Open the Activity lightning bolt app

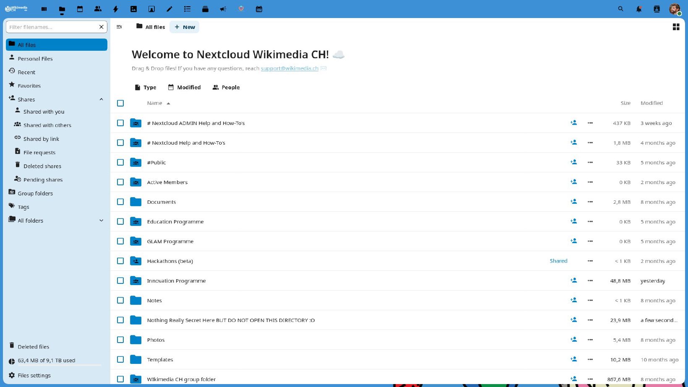(116, 9)
